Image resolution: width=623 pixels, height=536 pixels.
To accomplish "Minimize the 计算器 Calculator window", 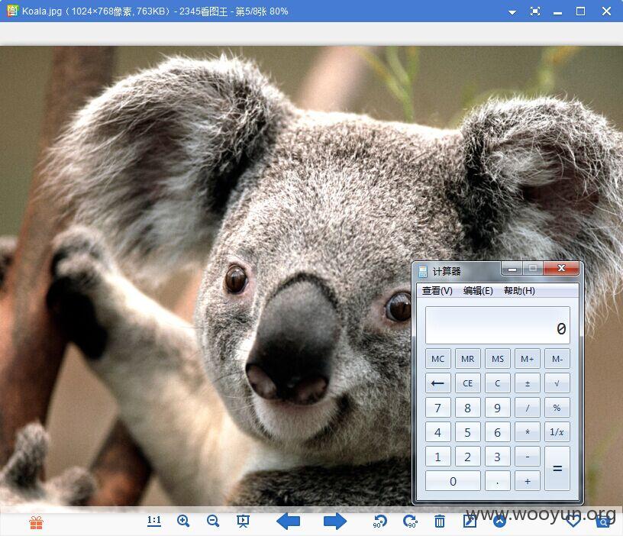I will coord(512,269).
